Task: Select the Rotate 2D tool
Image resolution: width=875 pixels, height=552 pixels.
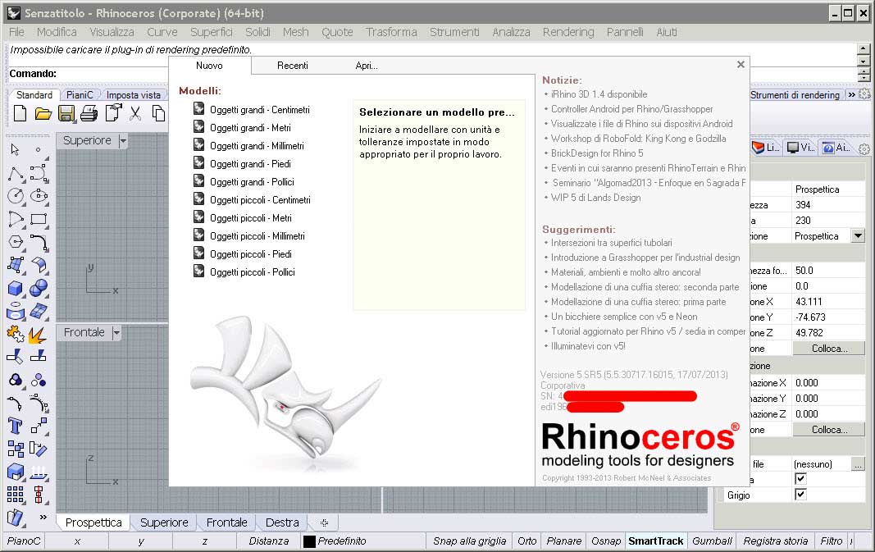Action: click(39, 449)
